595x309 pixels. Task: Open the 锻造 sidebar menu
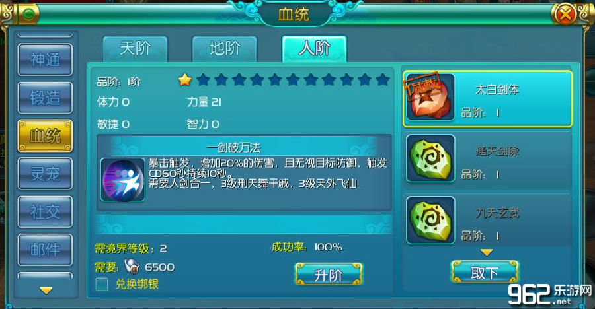[x=45, y=98]
